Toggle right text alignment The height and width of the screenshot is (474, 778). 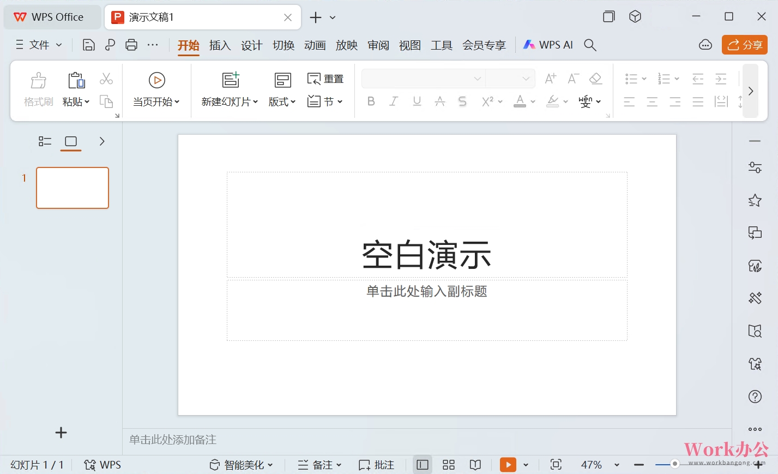coord(675,101)
